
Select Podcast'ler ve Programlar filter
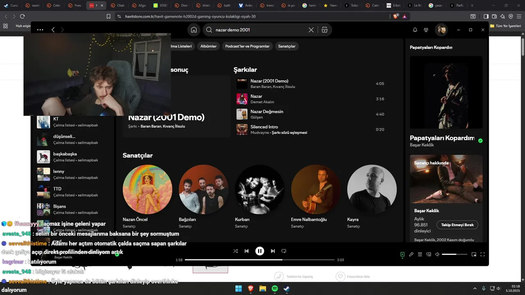click(x=247, y=46)
